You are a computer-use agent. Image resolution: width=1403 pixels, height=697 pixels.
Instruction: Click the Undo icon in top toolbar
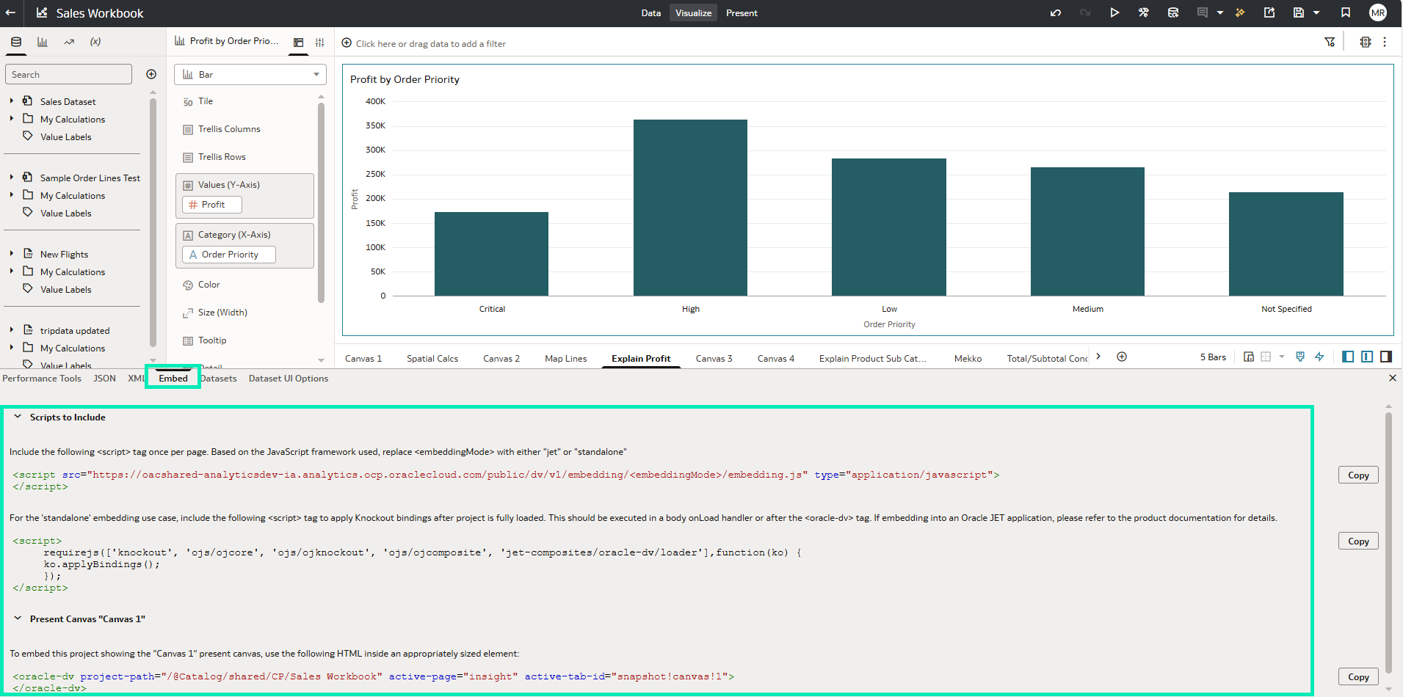(1056, 12)
